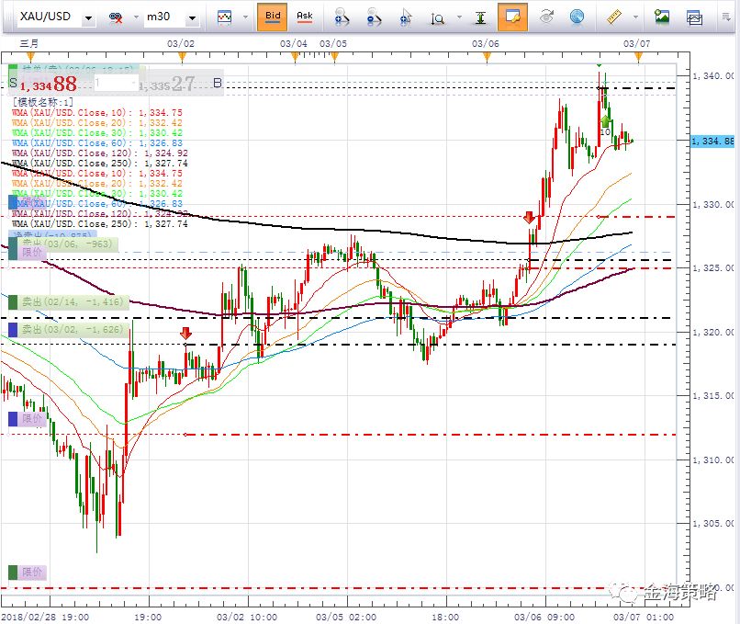Toggle the highlighted orange chart label button
Image resolution: width=740 pixels, height=624 pixels.
click(x=512, y=17)
